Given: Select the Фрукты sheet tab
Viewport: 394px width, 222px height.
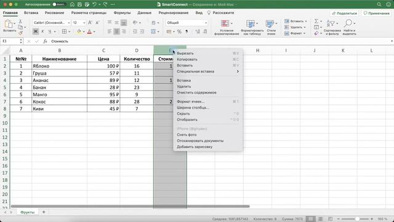Looking at the screenshot, I should pyautogui.click(x=27, y=212).
